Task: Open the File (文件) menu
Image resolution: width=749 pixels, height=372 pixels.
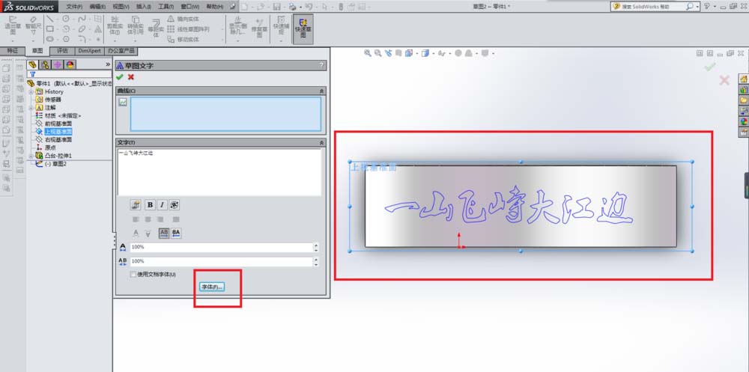Action: point(74,7)
